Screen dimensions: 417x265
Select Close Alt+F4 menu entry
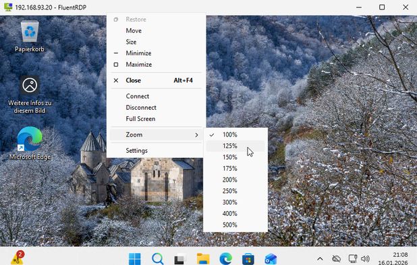coord(156,80)
